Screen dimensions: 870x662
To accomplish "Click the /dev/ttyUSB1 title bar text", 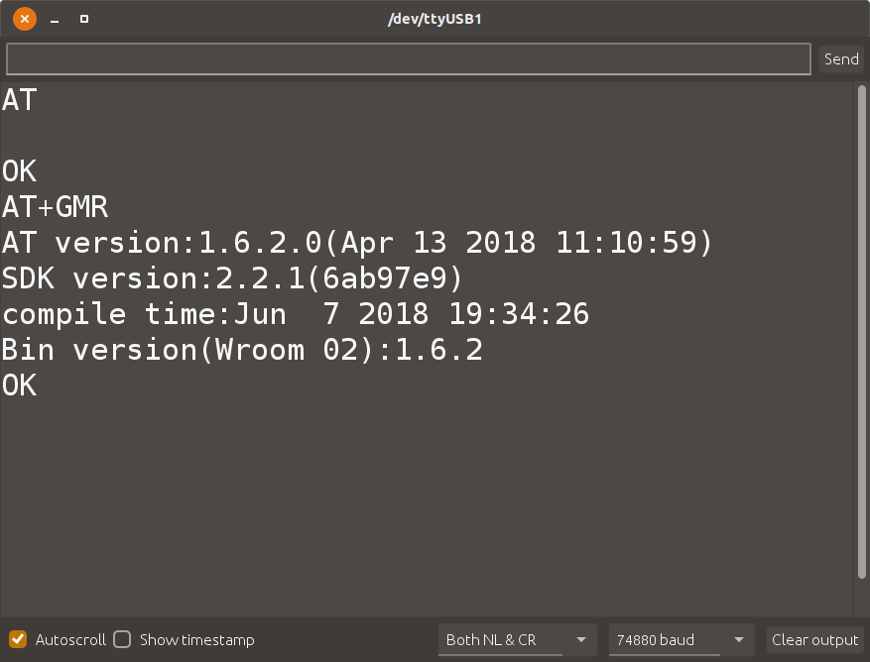I will coord(434,19).
